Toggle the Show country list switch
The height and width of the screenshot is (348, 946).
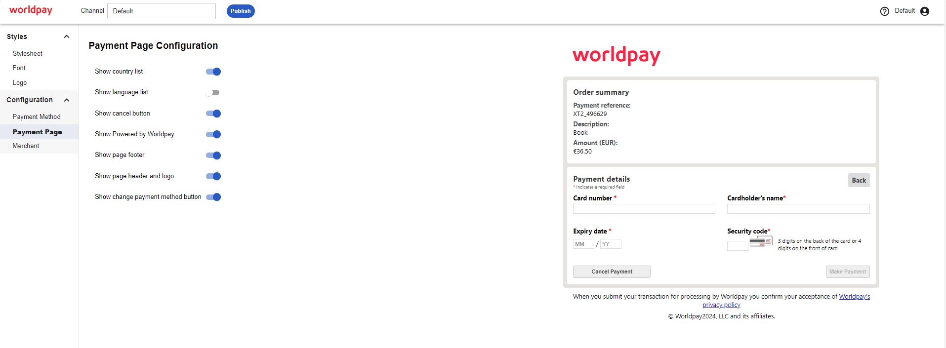[x=213, y=72]
